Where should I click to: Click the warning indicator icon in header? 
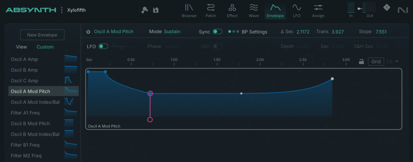[x=387, y=7]
